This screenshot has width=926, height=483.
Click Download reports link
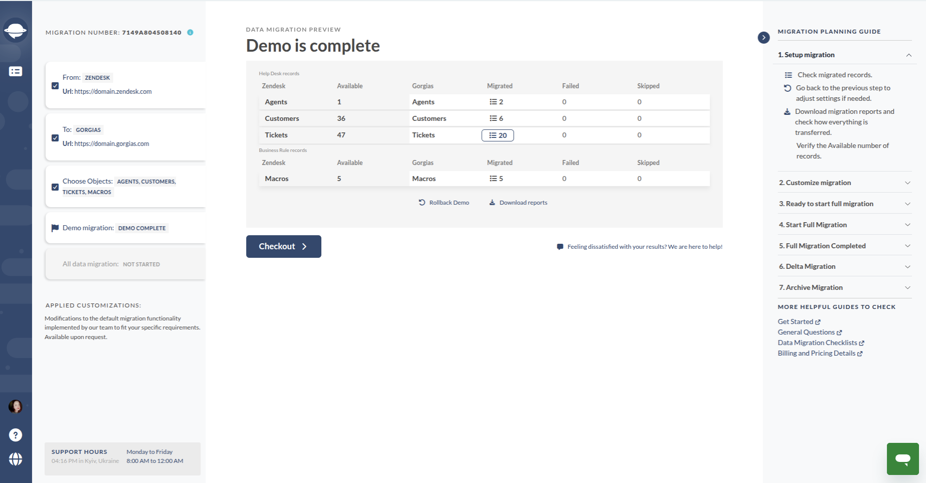tap(518, 203)
